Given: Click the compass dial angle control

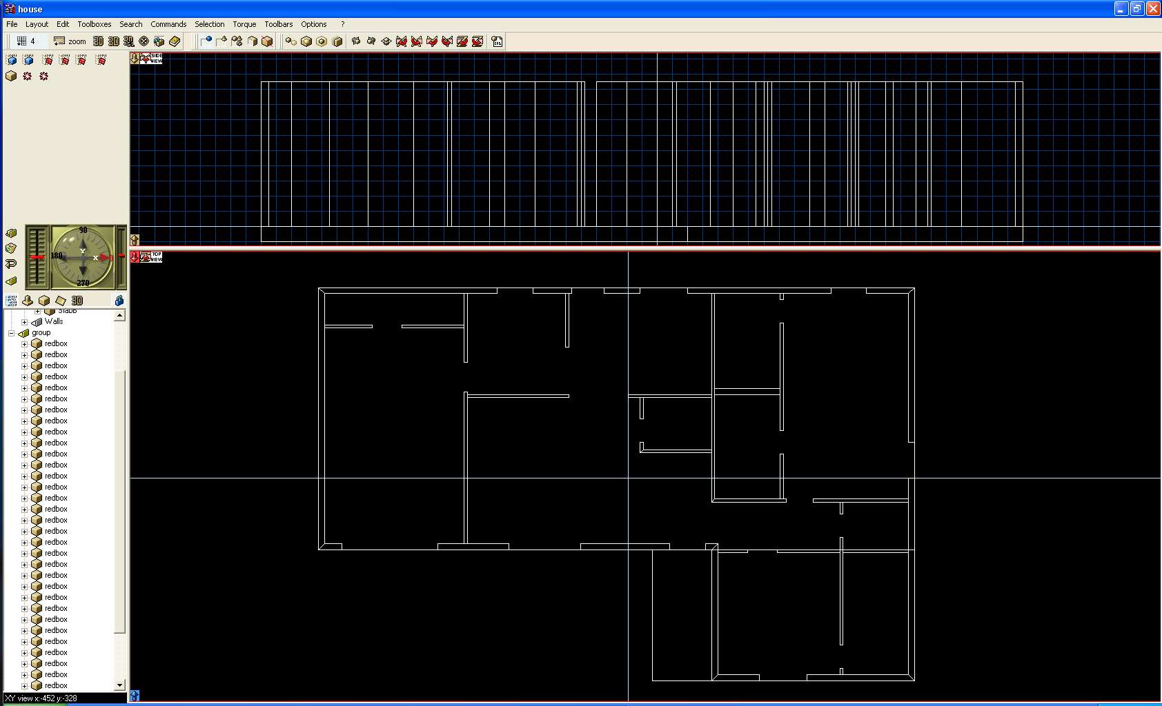Looking at the screenshot, I should [83, 256].
